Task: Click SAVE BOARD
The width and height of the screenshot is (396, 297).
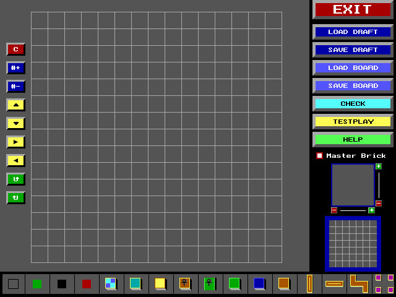Action: pos(353,86)
